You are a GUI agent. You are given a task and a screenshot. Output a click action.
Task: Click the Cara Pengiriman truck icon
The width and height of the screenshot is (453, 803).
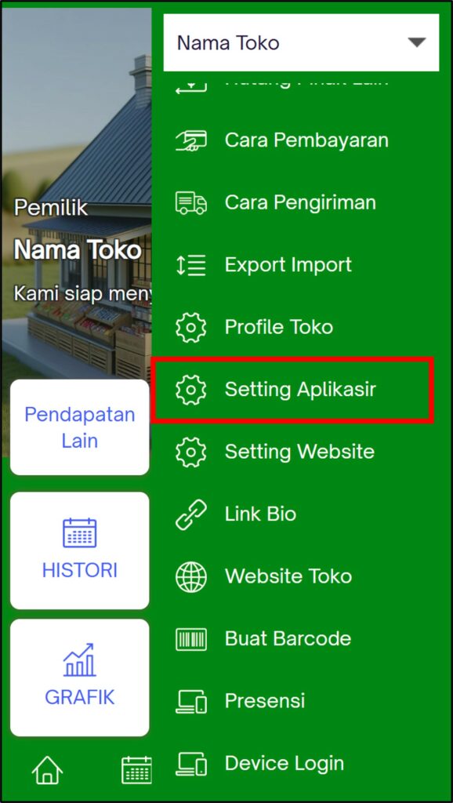click(191, 202)
